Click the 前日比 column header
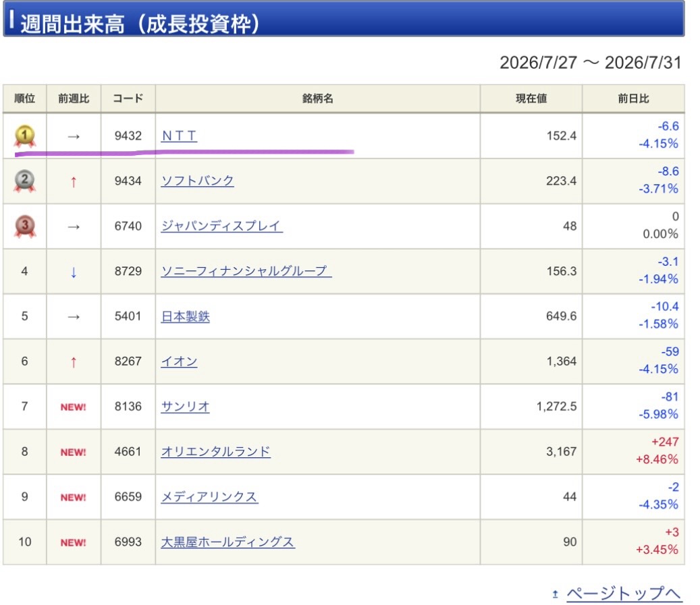Image resolution: width=700 pixels, height=605 pixels. point(633,98)
